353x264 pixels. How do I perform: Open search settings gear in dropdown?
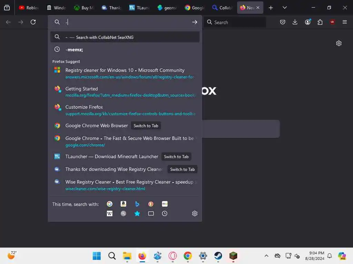pyautogui.click(x=195, y=213)
